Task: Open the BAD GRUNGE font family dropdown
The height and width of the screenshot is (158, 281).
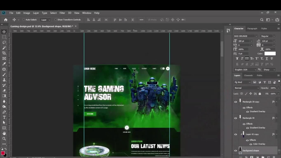Action: pos(256,36)
